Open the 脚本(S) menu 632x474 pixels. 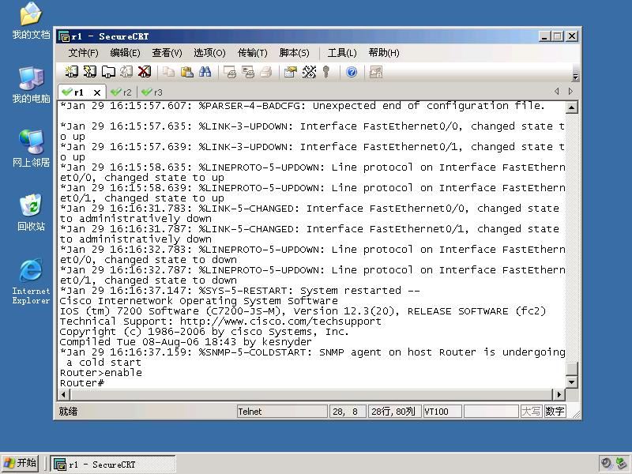294,53
